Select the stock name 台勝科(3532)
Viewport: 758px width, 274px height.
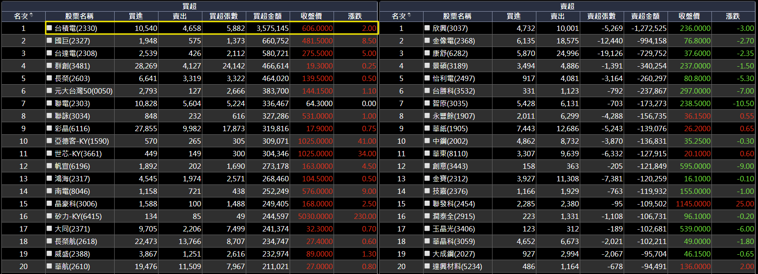[x=454, y=91]
